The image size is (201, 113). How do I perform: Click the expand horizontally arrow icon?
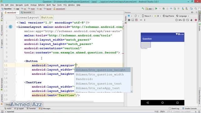coord(141,20)
